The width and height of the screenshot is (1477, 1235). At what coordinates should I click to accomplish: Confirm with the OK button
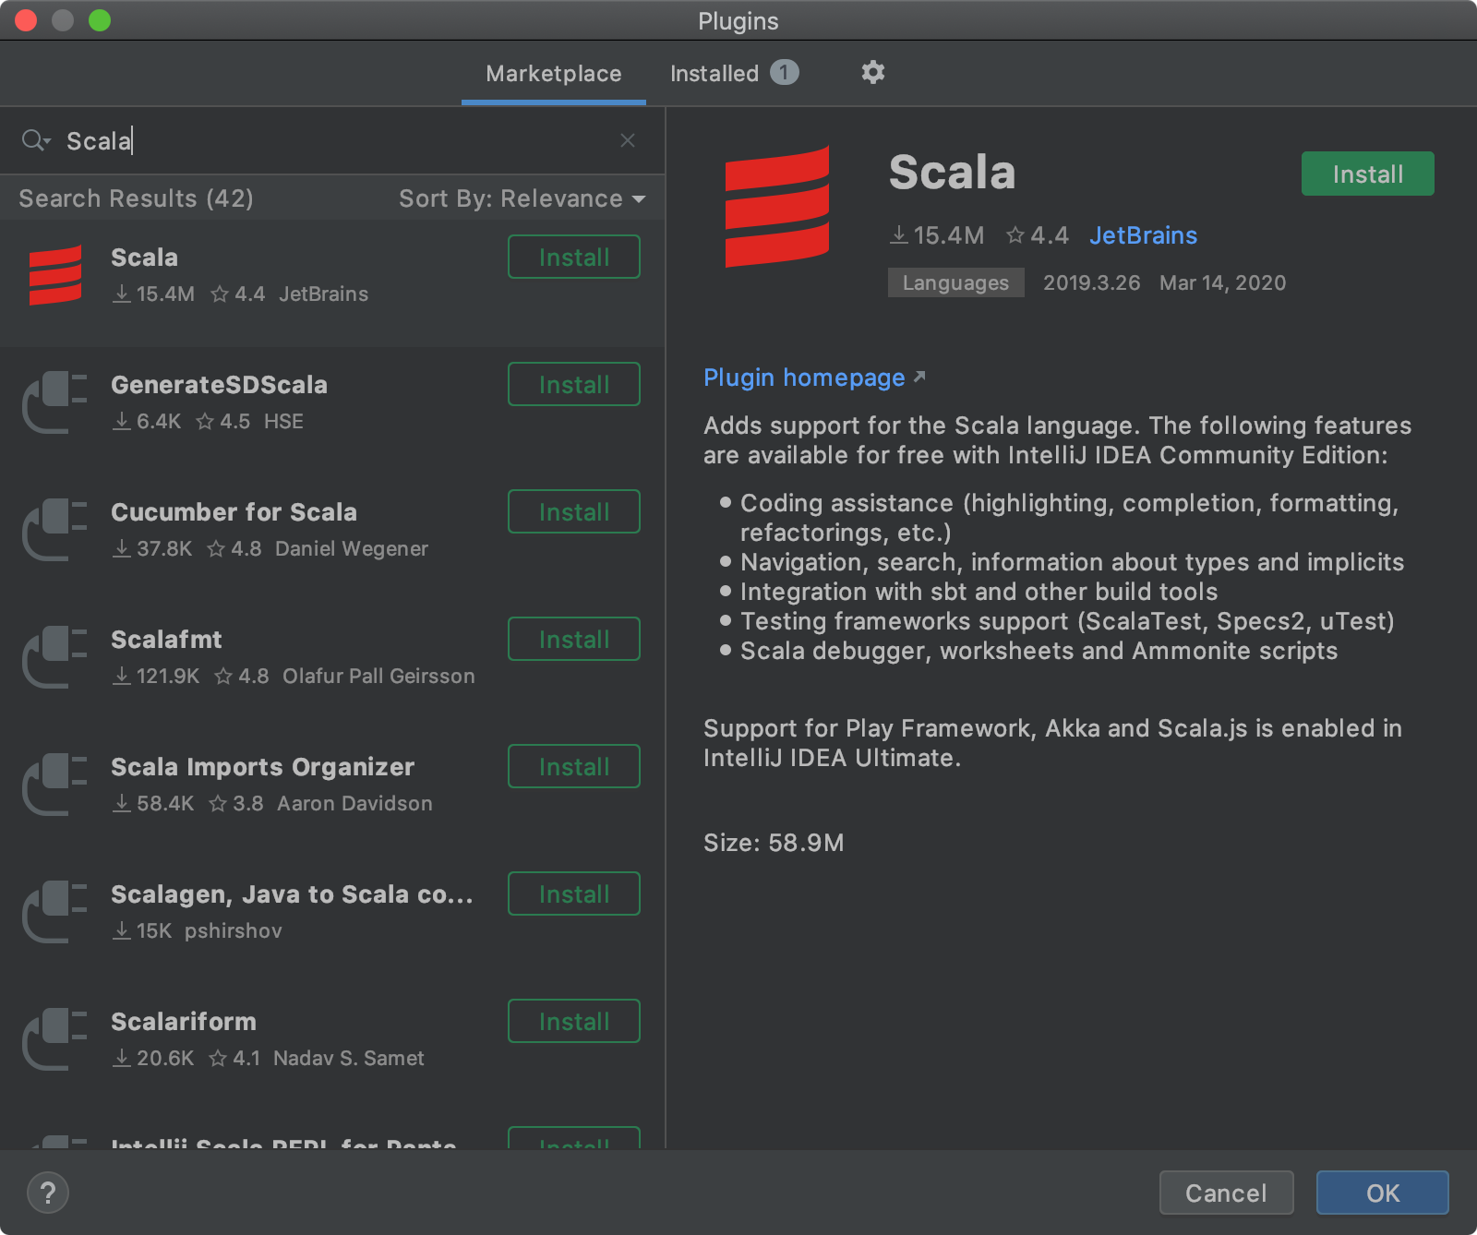(x=1382, y=1193)
